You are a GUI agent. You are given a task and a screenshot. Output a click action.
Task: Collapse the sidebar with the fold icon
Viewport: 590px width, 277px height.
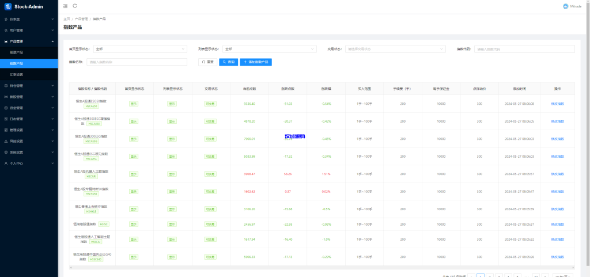point(65,6)
